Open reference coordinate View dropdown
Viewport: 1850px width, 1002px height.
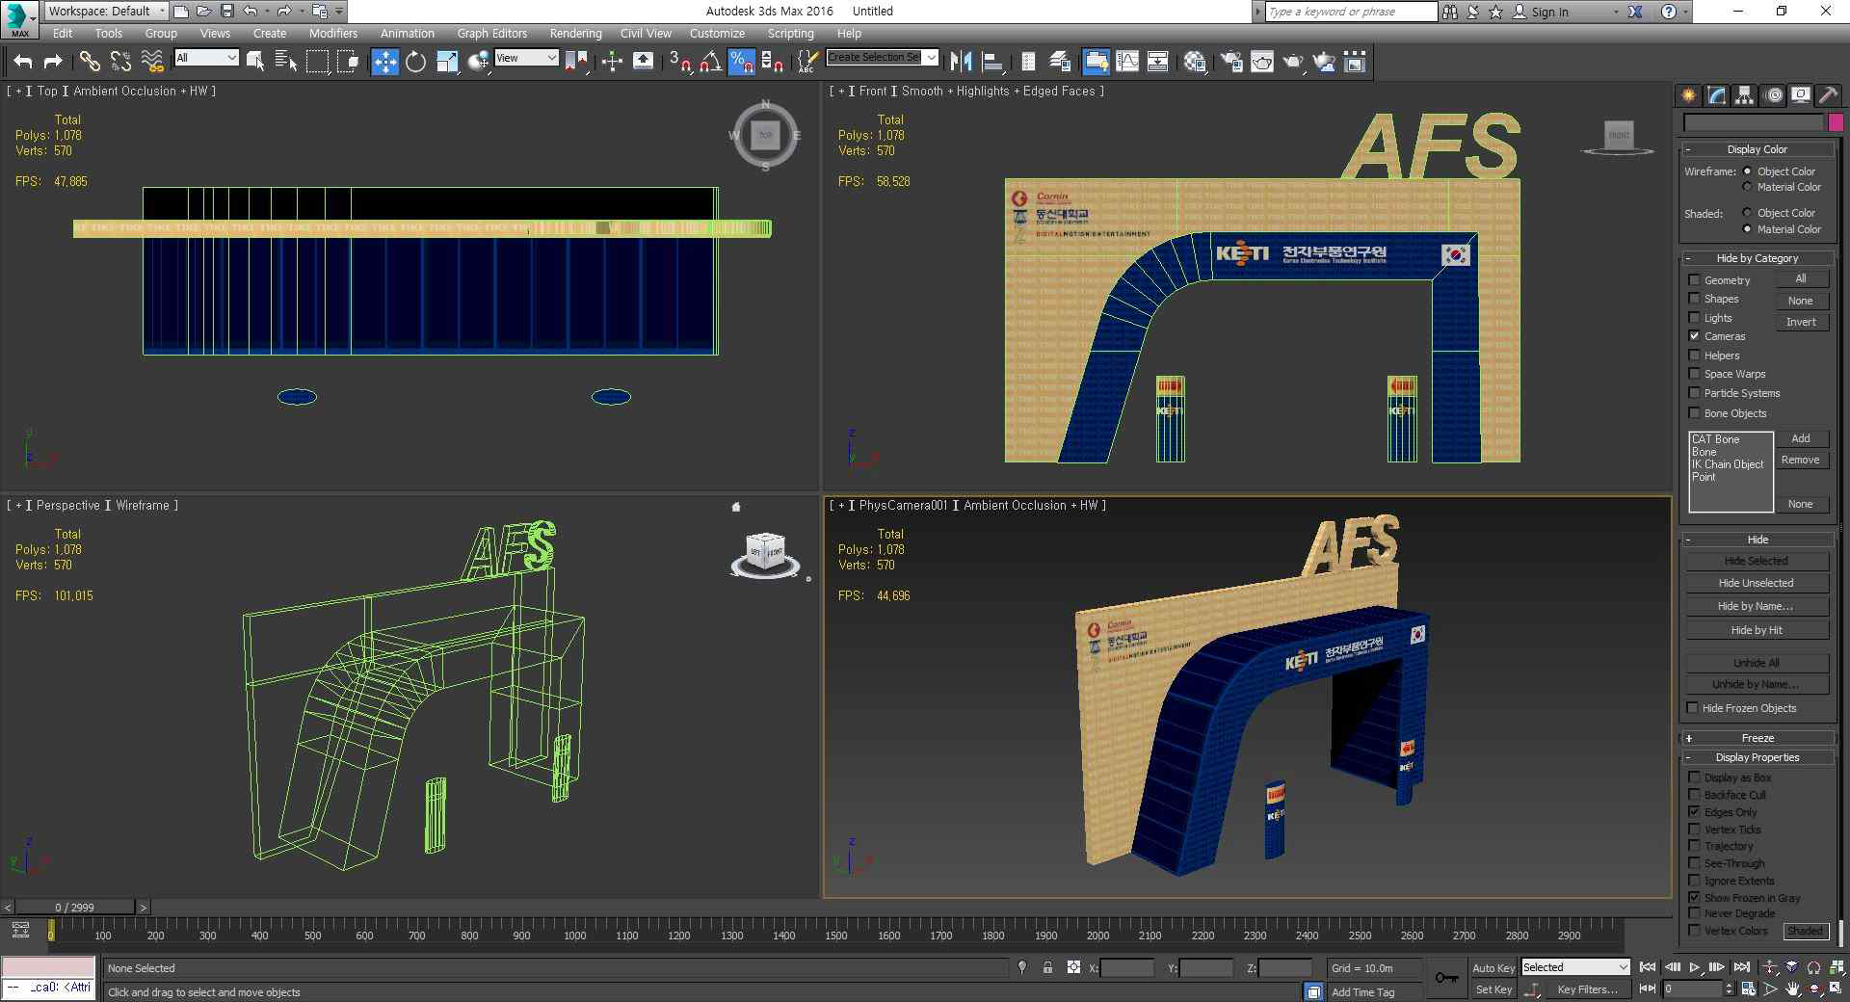point(525,58)
